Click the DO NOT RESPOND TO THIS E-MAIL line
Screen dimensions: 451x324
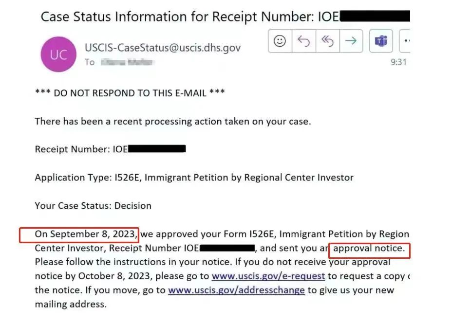click(130, 93)
